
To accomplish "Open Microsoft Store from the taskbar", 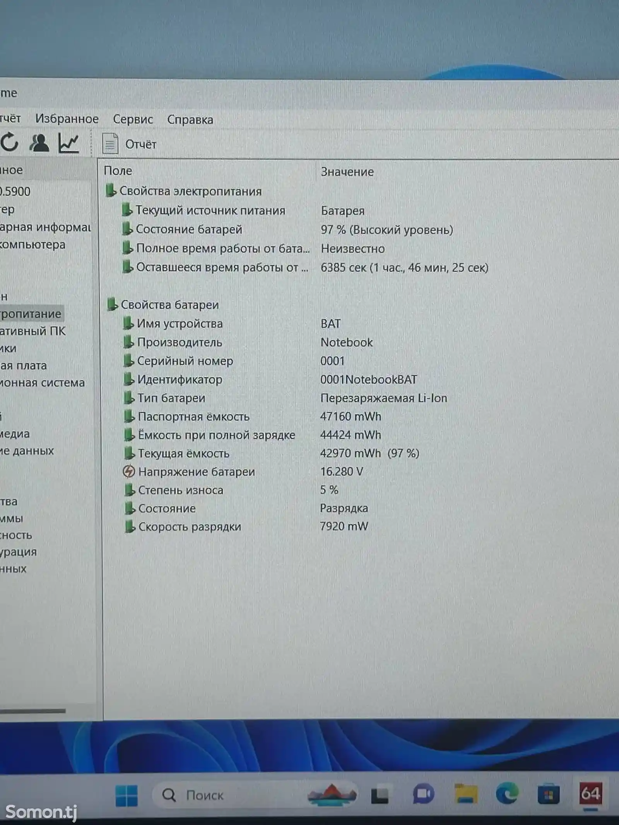I will pos(549,794).
